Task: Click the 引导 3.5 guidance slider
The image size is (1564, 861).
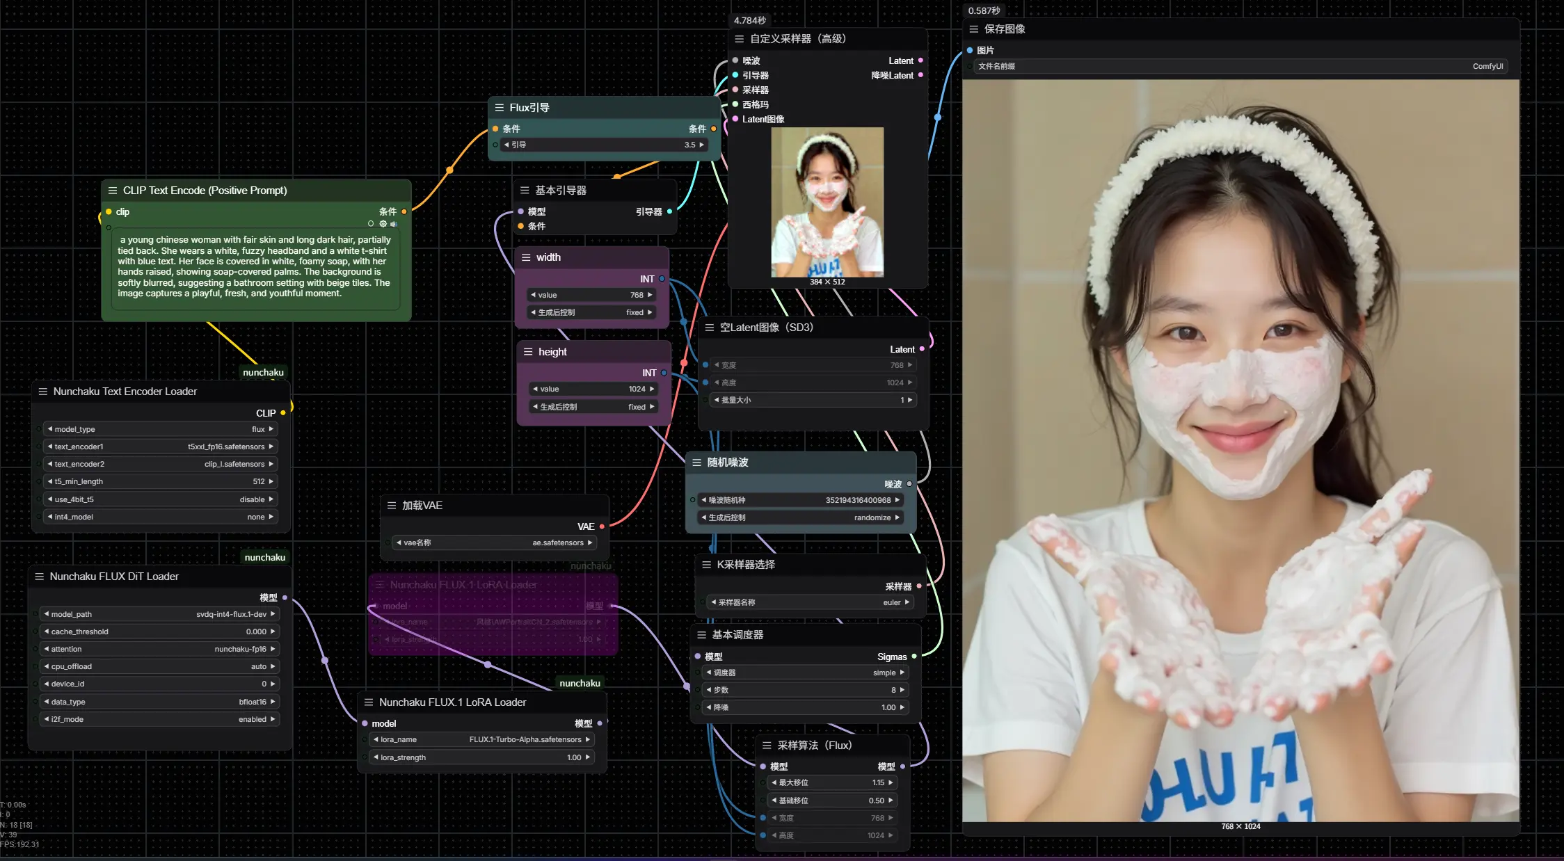Action: pyautogui.click(x=604, y=145)
